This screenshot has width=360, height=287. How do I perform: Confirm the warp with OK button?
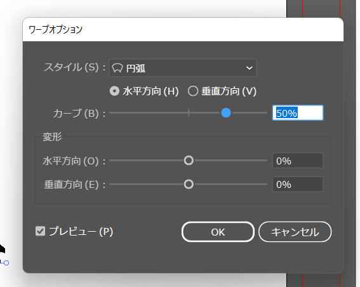pyautogui.click(x=218, y=232)
